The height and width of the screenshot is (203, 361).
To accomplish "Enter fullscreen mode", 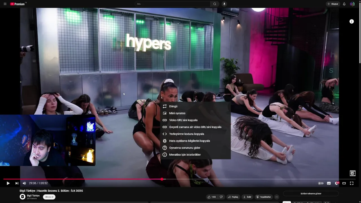I will (x=352, y=183).
